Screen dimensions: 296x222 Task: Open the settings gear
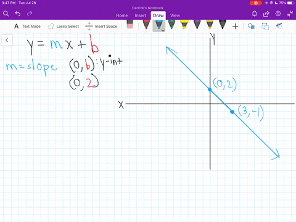[278, 14]
